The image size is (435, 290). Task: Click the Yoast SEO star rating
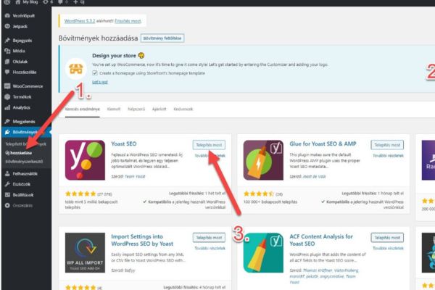(x=80, y=194)
